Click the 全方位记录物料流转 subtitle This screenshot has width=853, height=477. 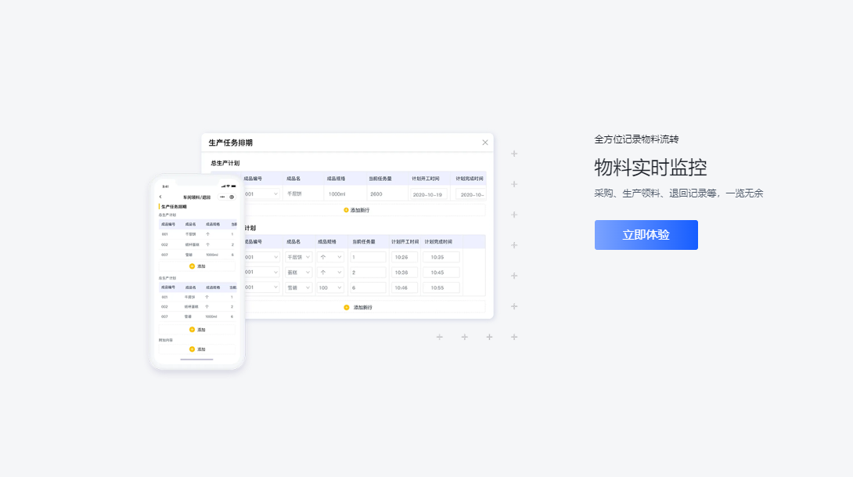click(636, 139)
